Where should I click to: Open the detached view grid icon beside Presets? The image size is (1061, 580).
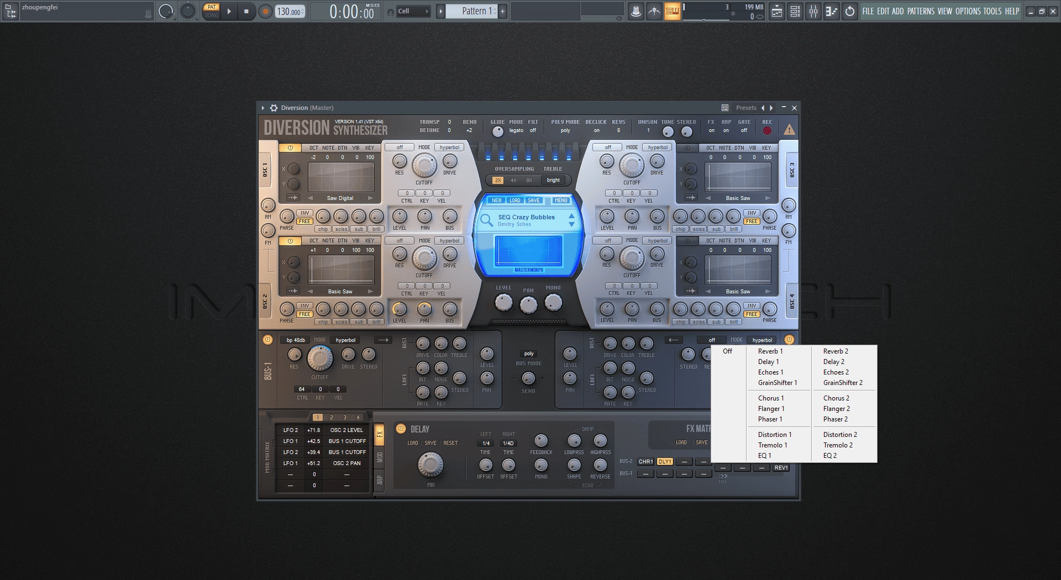[x=724, y=108]
